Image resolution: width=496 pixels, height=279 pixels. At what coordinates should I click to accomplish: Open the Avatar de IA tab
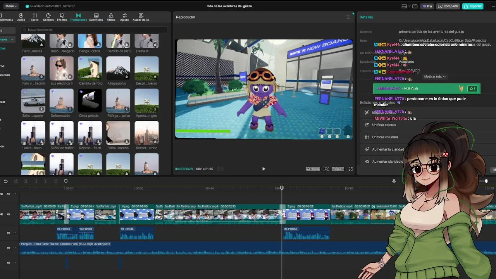click(141, 17)
